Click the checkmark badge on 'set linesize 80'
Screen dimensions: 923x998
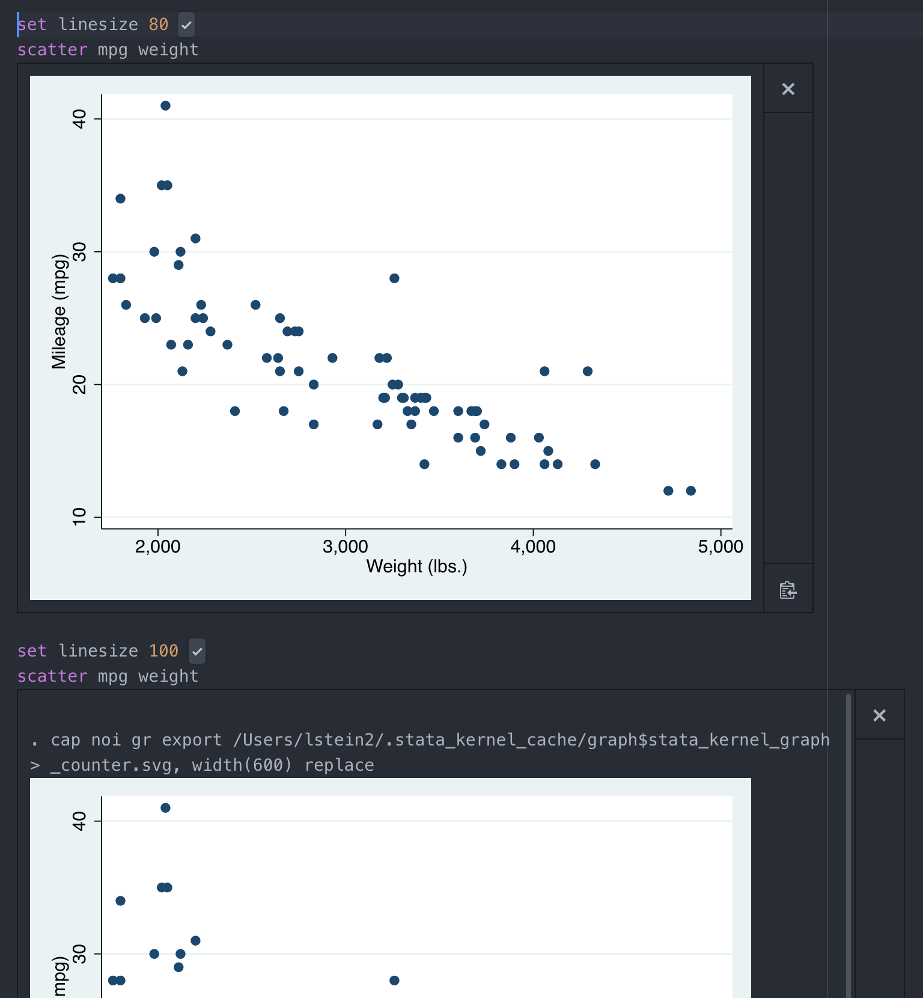coord(186,25)
